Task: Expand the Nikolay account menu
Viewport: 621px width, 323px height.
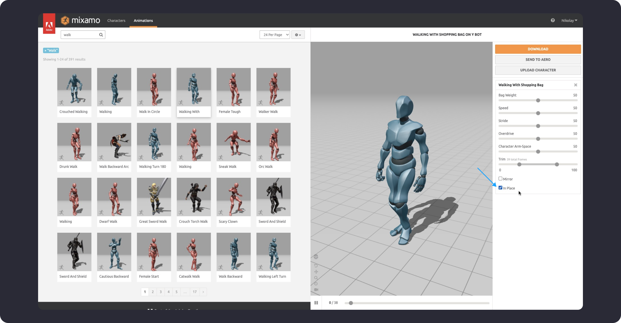Action: point(569,20)
